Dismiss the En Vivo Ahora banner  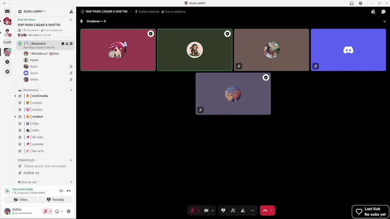(x=71, y=19)
